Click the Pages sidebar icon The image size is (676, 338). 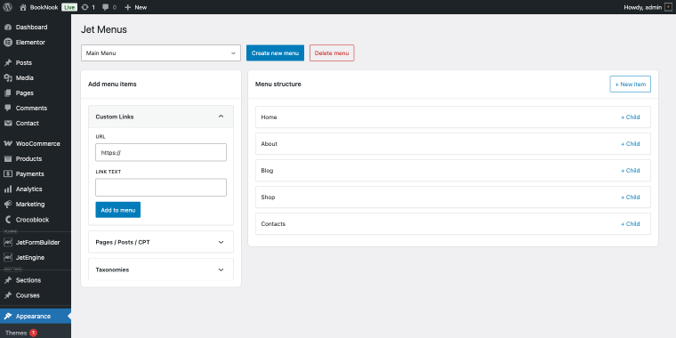pos(8,93)
